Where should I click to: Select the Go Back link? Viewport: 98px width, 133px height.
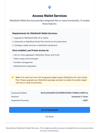pyautogui.click(x=49, y=117)
